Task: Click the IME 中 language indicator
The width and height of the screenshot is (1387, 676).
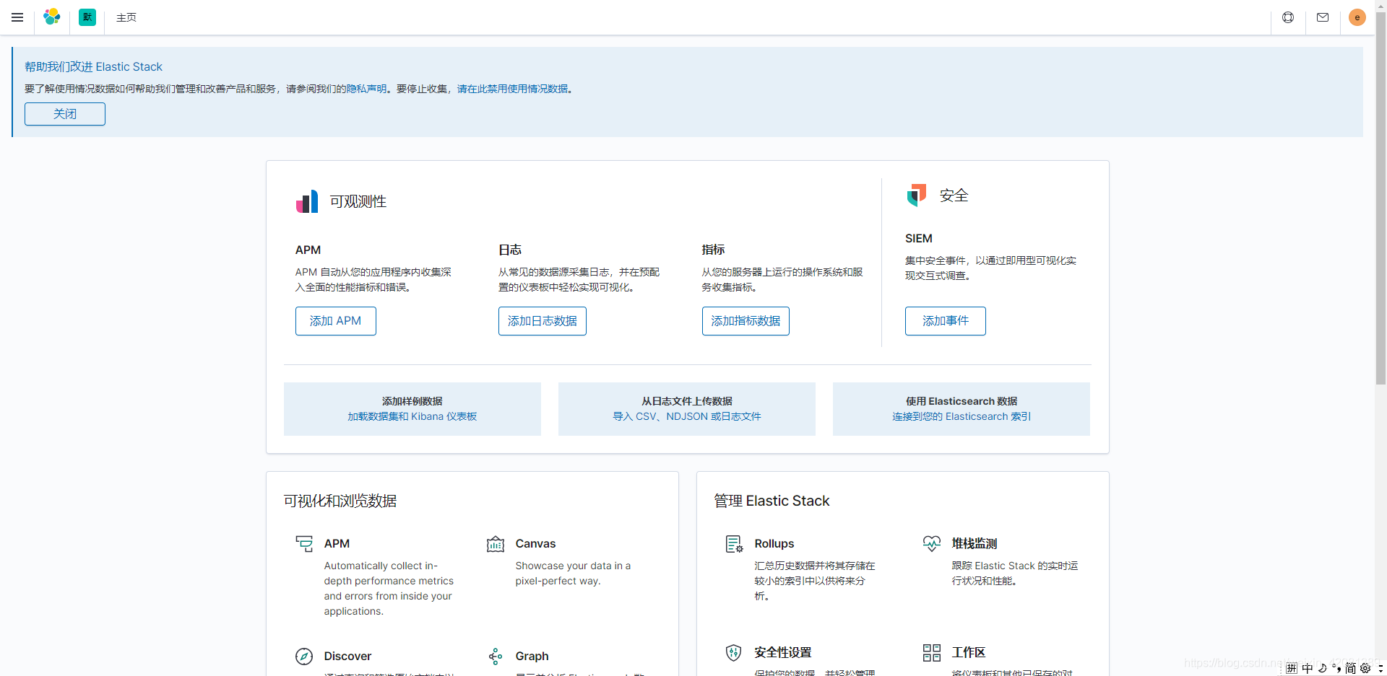Action: point(1308,669)
